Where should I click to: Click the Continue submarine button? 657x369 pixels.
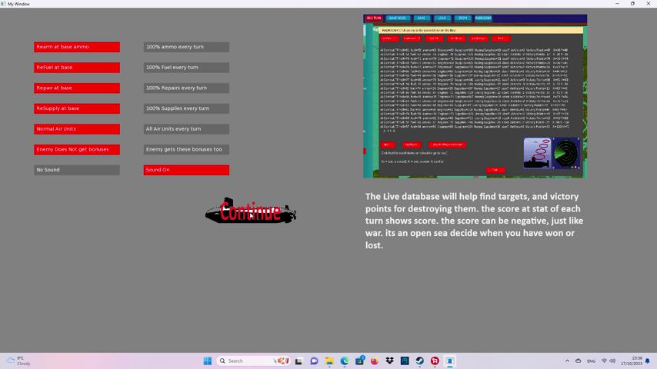[x=251, y=211]
